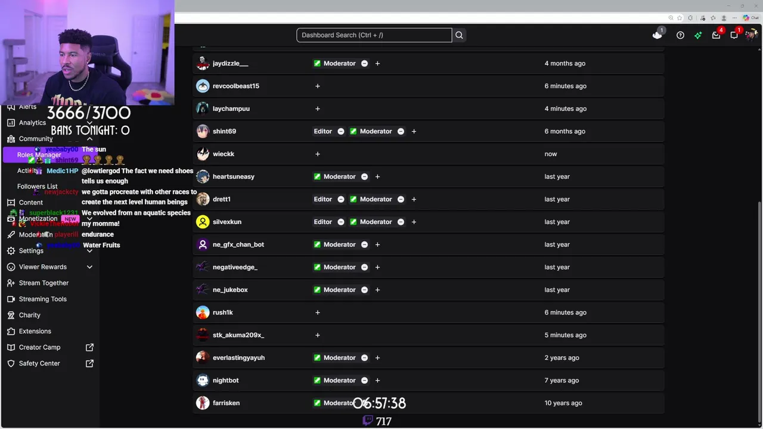The width and height of the screenshot is (763, 429).
Task: Add a role to wieckk
Action: point(318,154)
